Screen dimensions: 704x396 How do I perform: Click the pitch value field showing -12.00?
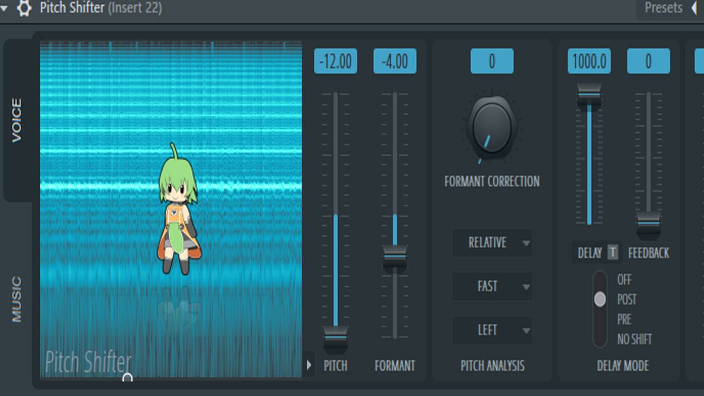click(336, 61)
